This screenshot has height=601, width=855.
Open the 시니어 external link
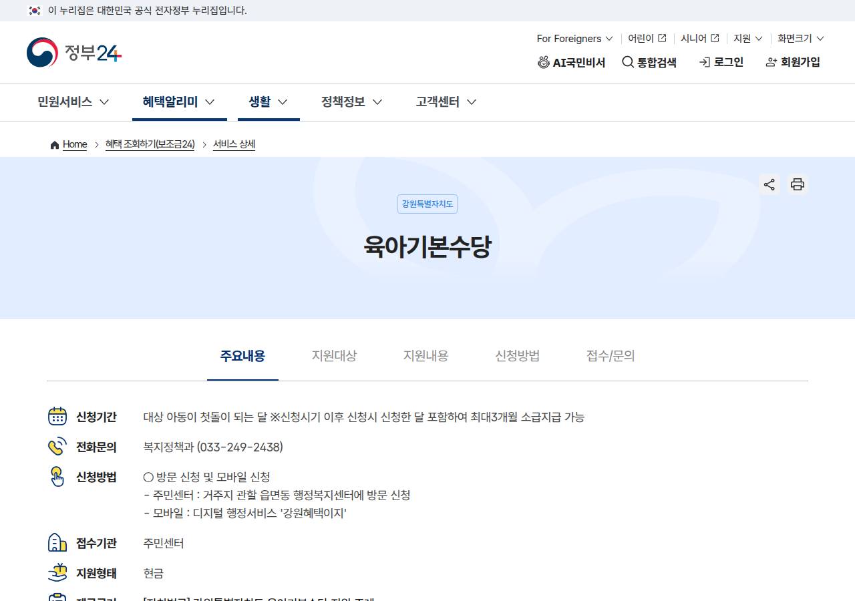point(700,39)
